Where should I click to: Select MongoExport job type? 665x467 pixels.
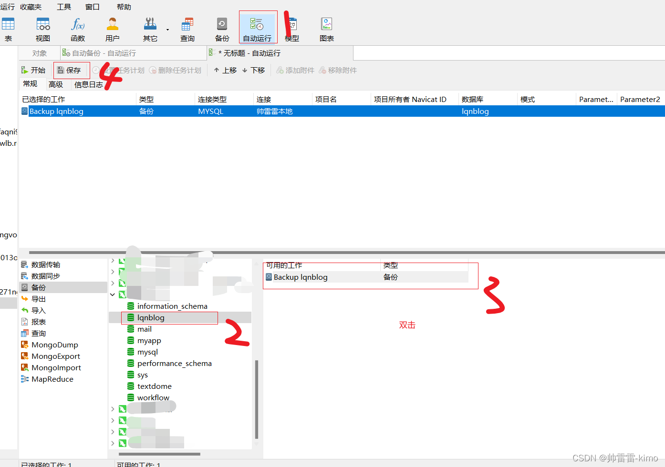click(x=63, y=356)
